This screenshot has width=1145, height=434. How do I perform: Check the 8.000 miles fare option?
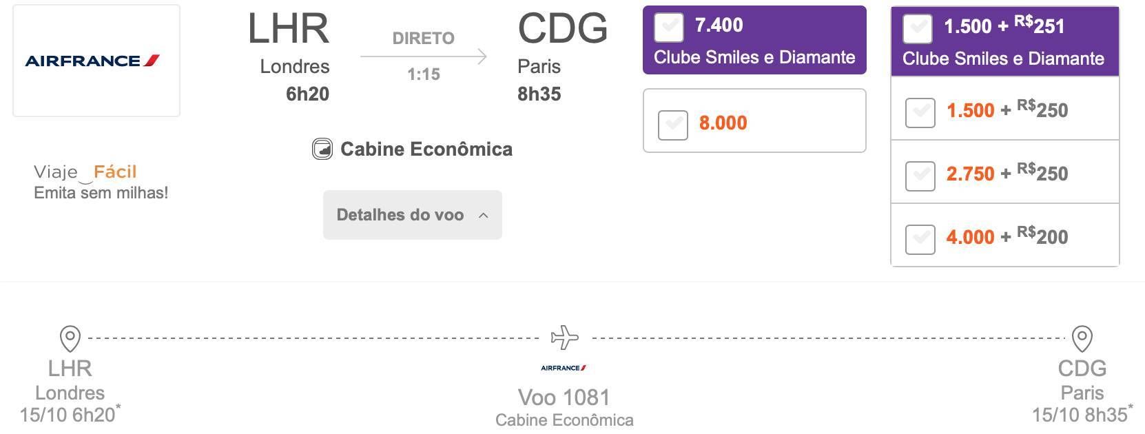coord(673,125)
